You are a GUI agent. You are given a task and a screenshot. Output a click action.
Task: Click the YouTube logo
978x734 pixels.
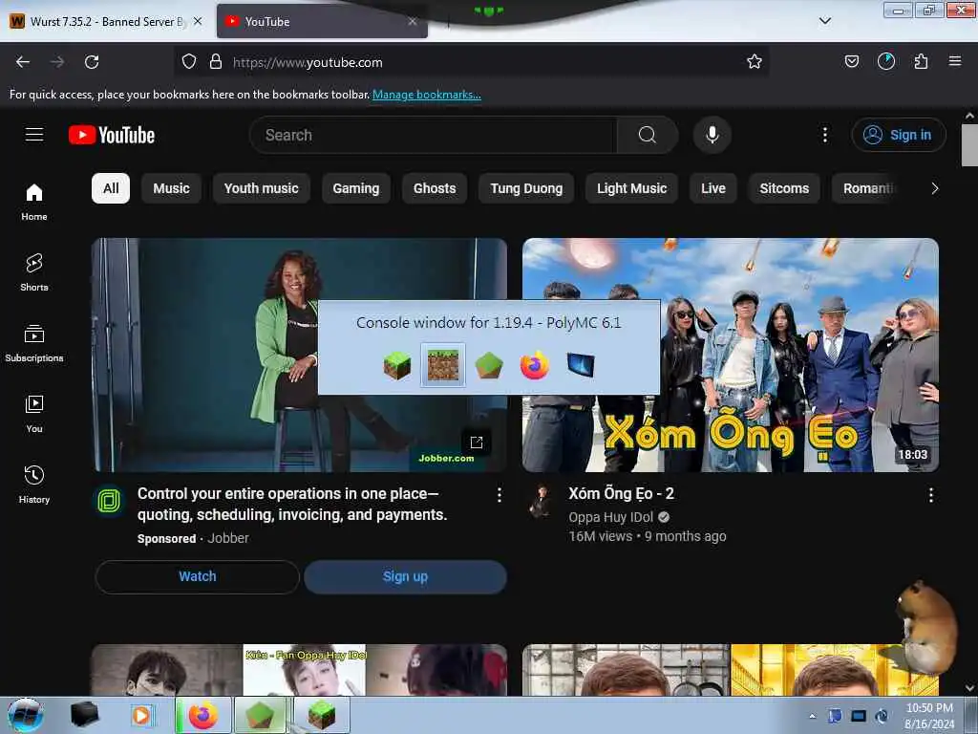(112, 135)
